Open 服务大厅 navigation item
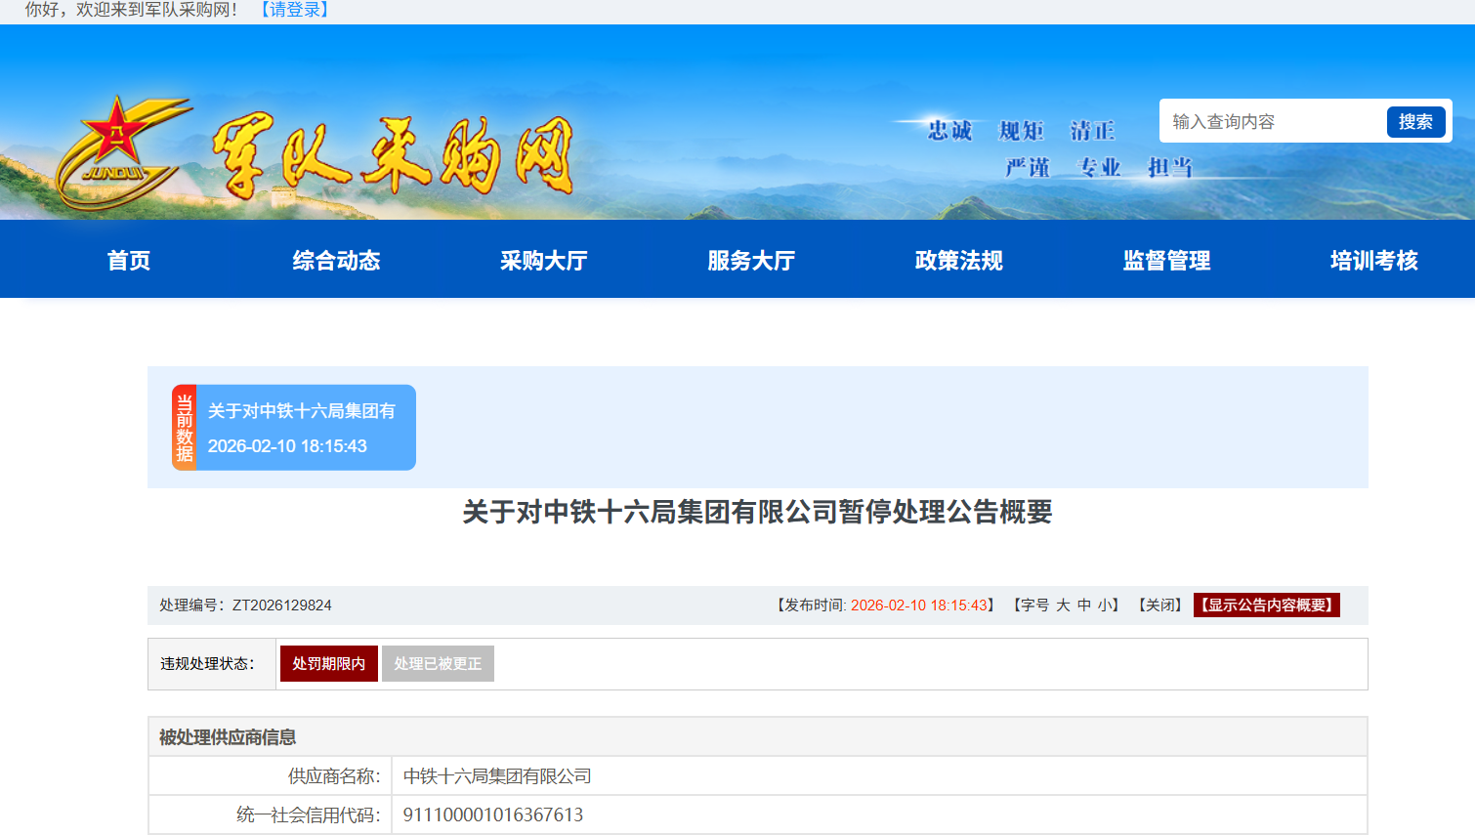Viewport: 1475px width, 835px height. pyautogui.click(x=751, y=261)
